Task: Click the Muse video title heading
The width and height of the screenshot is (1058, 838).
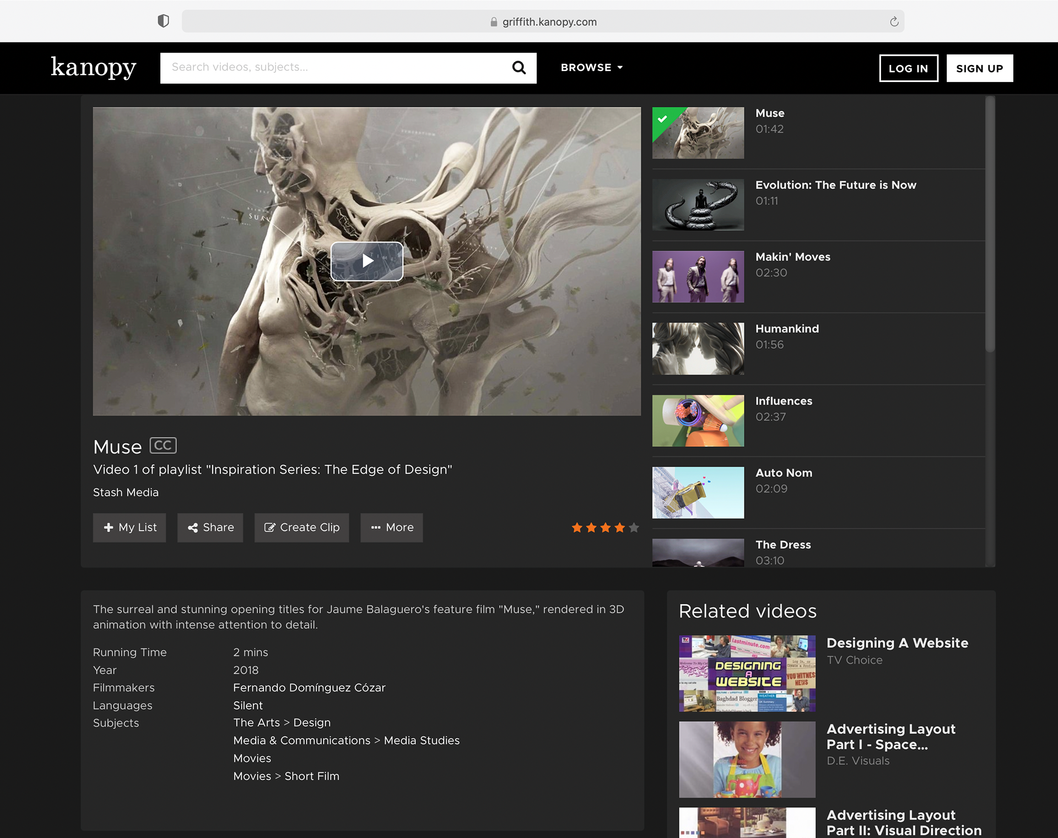Action: pyautogui.click(x=117, y=447)
